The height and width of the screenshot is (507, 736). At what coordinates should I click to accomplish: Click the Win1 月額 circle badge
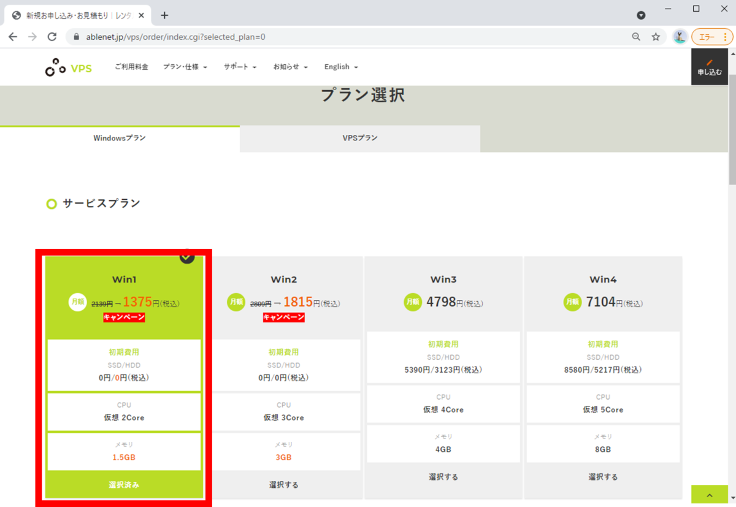coord(77,302)
